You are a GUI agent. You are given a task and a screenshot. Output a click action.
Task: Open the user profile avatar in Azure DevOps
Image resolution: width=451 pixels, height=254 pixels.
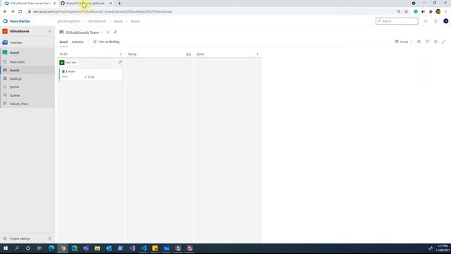(x=446, y=21)
